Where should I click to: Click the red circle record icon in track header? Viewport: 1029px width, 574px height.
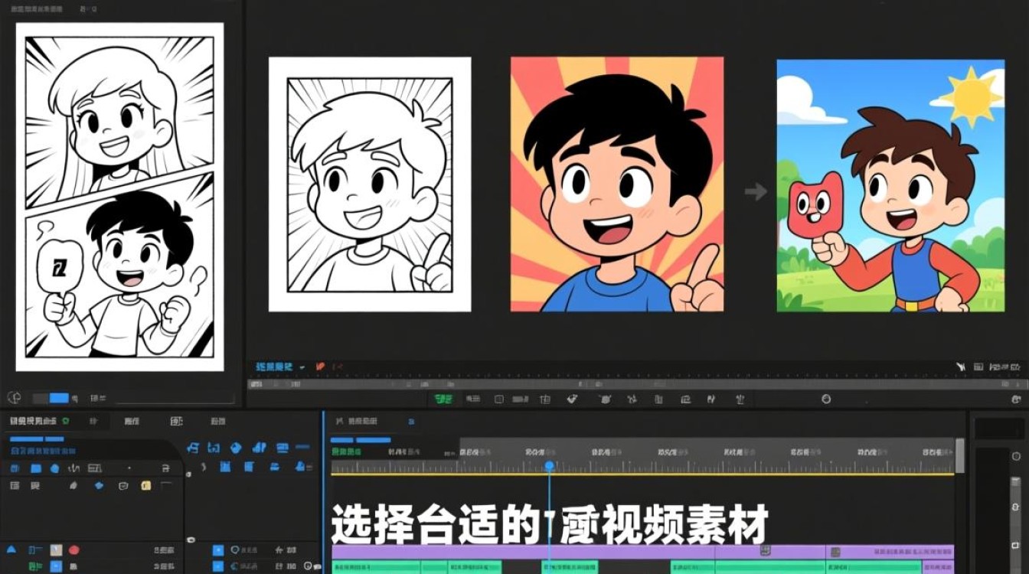click(74, 550)
